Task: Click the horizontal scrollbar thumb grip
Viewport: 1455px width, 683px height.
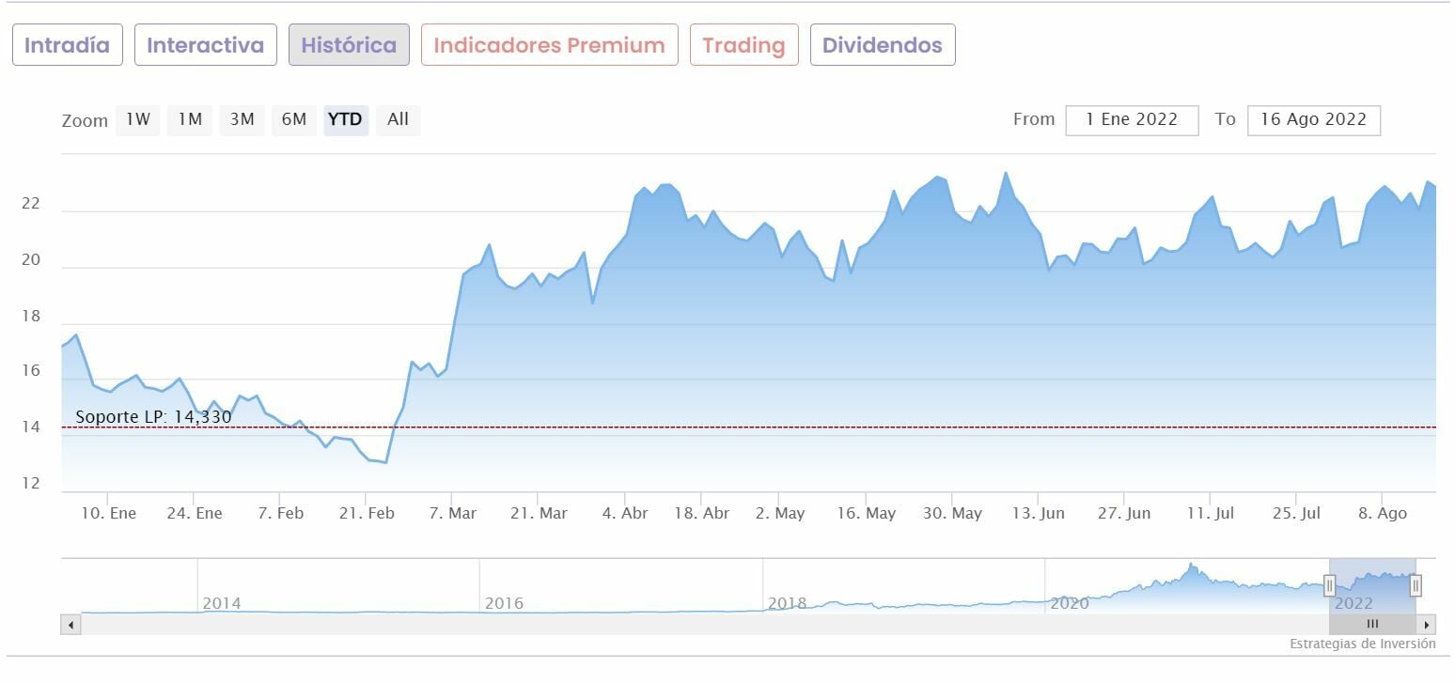Action: (x=1372, y=625)
